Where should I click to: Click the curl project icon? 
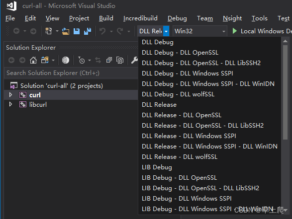tap(23, 95)
